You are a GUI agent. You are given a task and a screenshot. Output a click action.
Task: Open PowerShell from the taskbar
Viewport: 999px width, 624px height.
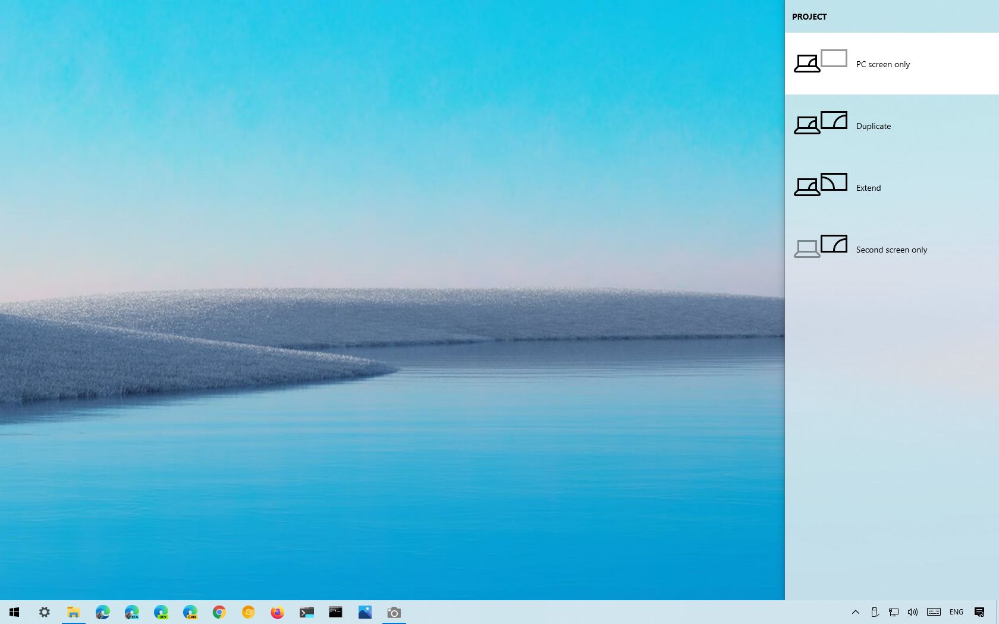pos(307,612)
